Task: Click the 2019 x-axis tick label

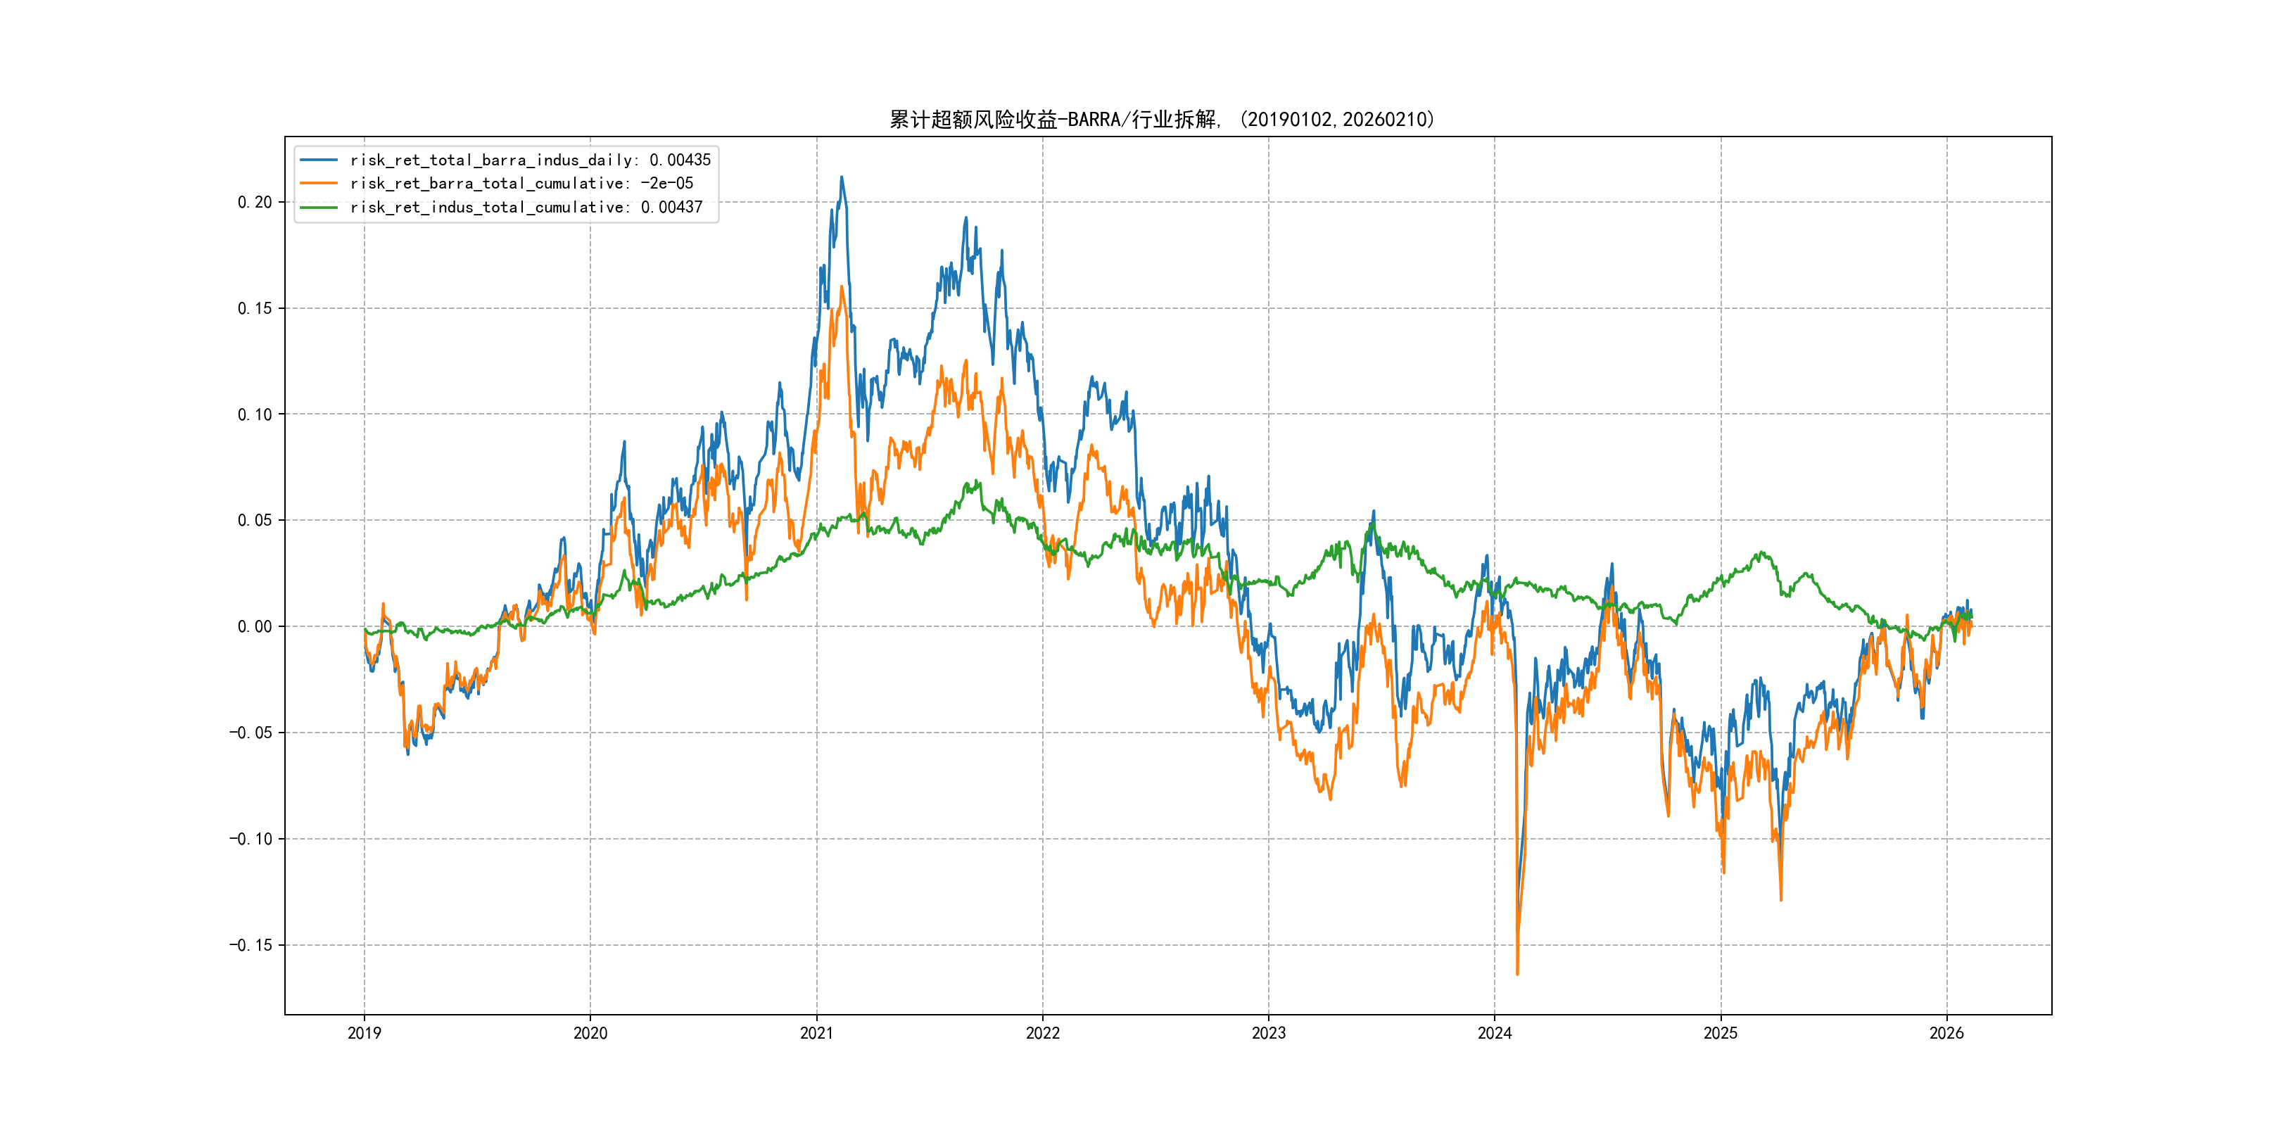Action: coord(364,1033)
